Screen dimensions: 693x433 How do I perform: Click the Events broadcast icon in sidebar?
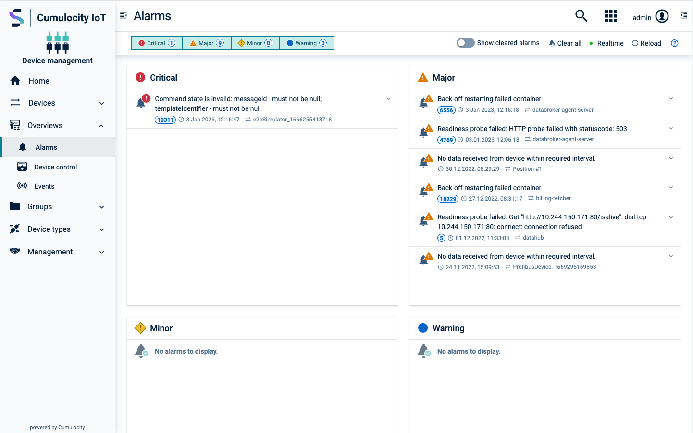pyautogui.click(x=22, y=186)
